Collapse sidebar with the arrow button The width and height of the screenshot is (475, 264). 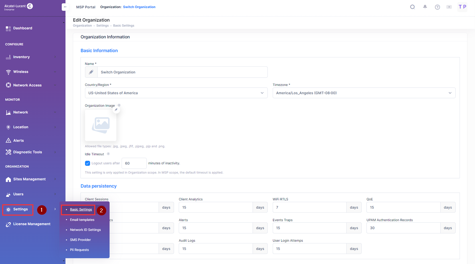click(x=65, y=7)
